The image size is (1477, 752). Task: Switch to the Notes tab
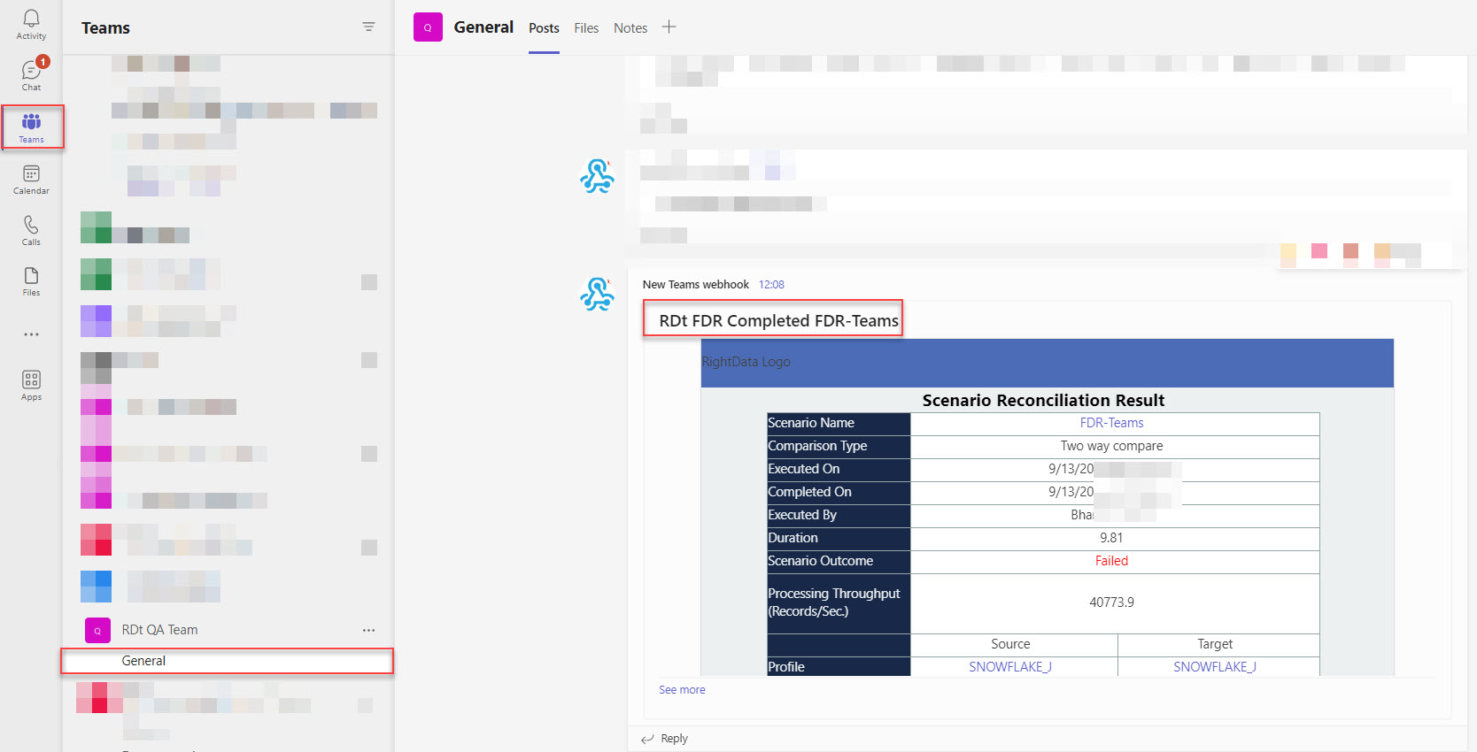click(630, 28)
